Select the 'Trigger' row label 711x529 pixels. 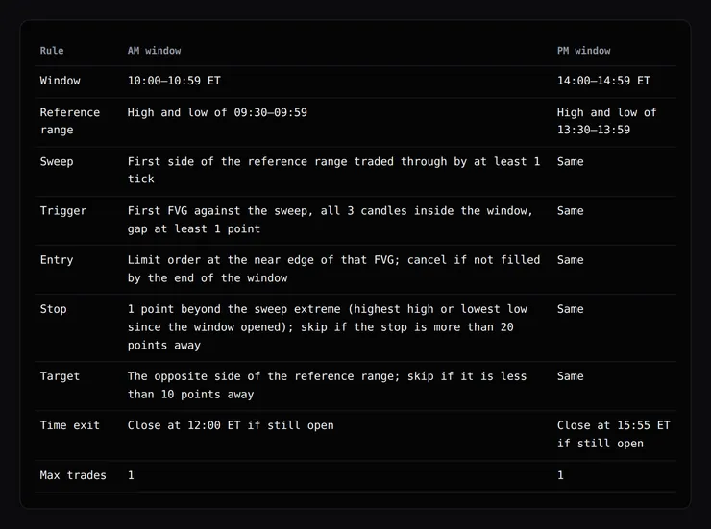pos(63,211)
